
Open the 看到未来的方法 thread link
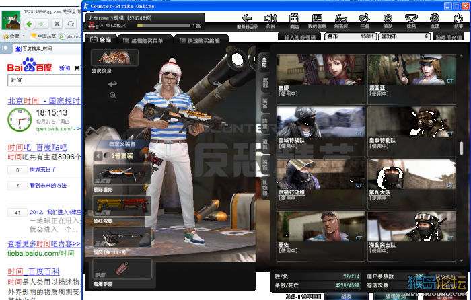pyautogui.click(x=48, y=186)
